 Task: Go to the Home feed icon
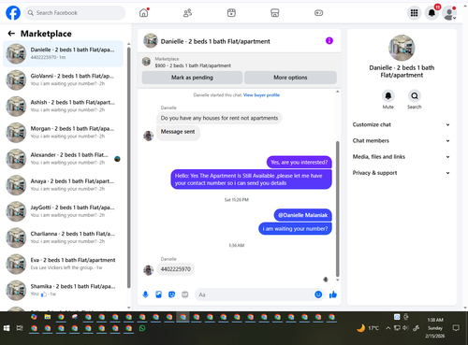point(144,13)
